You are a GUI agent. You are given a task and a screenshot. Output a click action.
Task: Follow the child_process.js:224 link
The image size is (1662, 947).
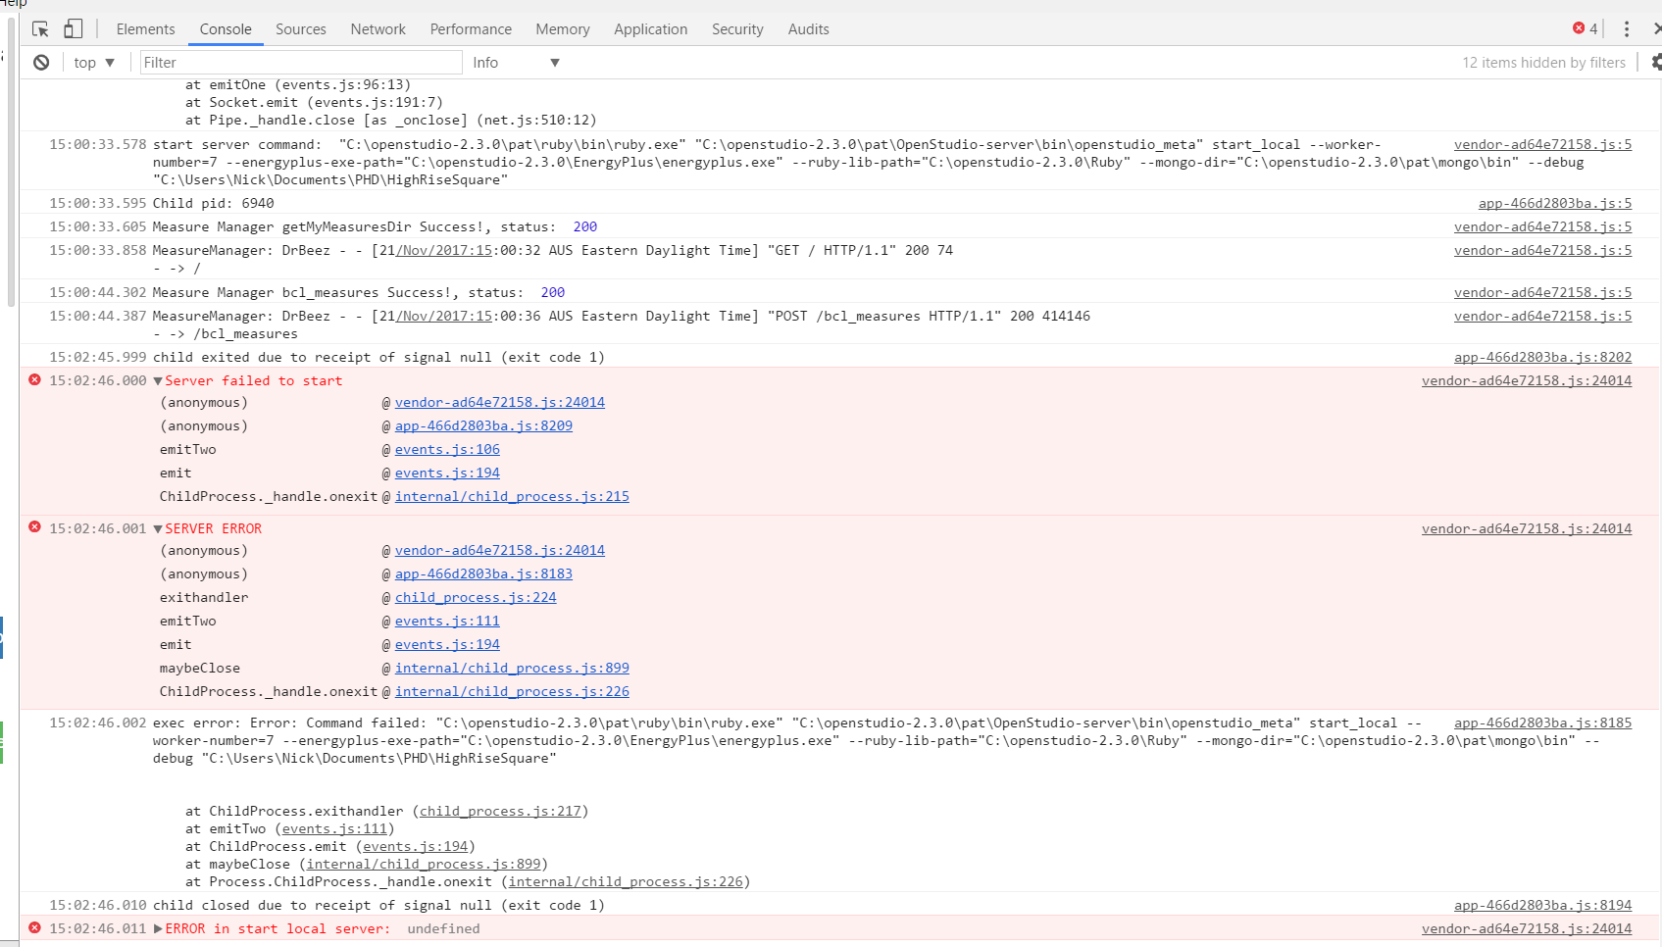click(476, 597)
